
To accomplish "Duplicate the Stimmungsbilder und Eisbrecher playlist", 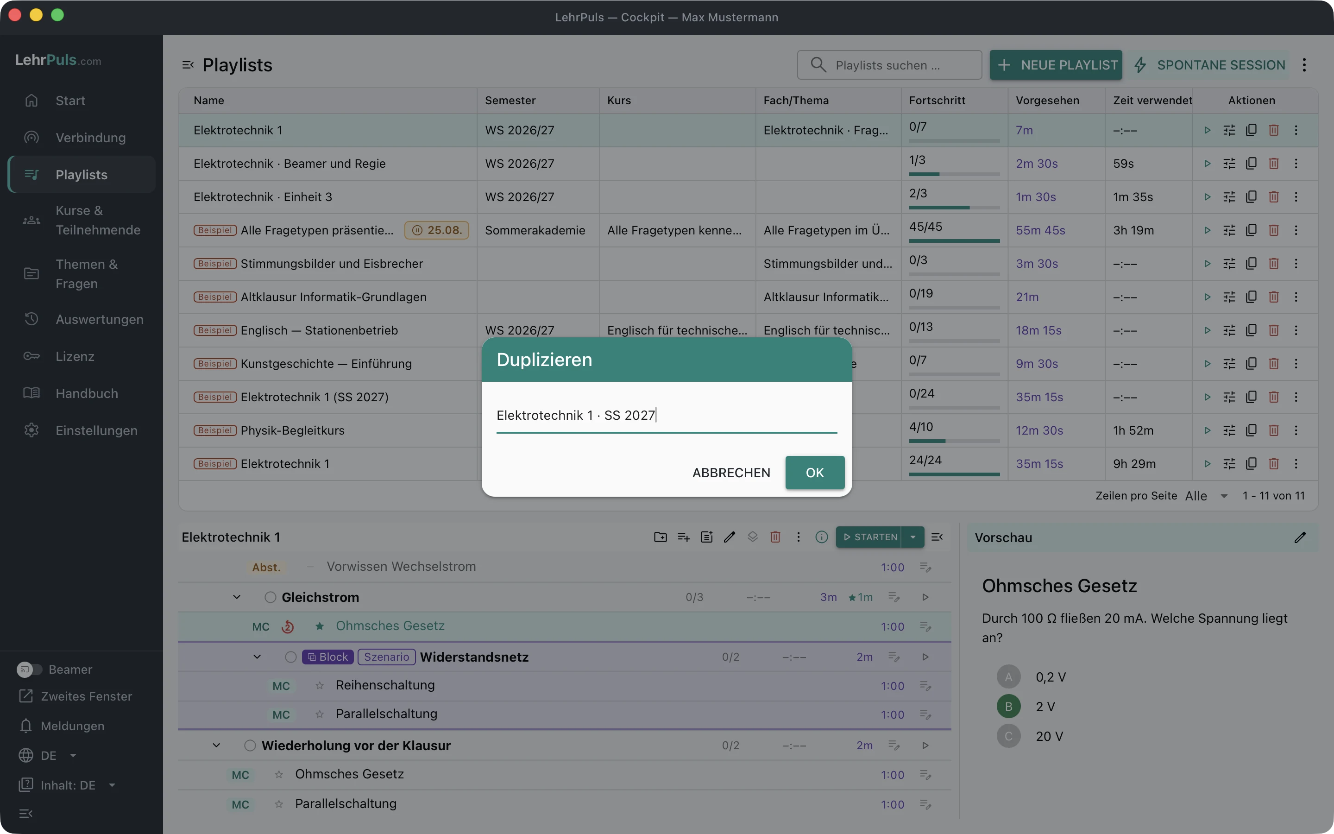I will [1251, 264].
